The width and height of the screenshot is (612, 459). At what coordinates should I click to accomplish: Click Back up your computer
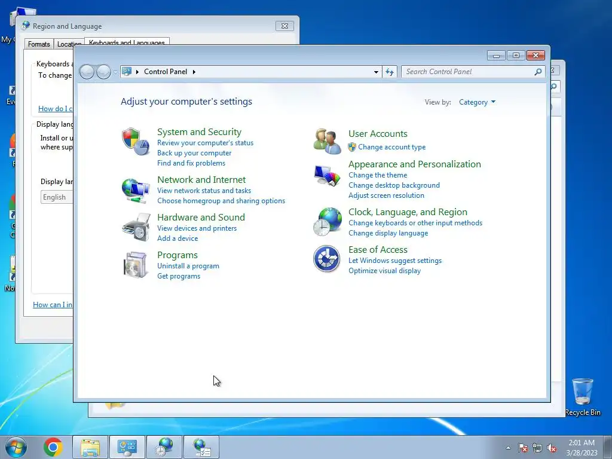tap(194, 153)
